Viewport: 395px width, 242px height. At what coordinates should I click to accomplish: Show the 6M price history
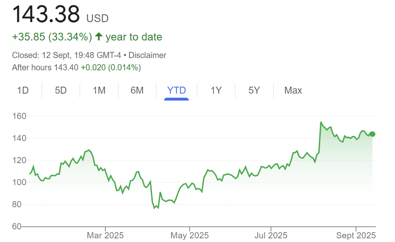pos(137,90)
